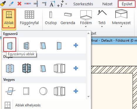Select the trim line icon with red mark
Viewport: 137px width, 109px height.
(28, 4)
